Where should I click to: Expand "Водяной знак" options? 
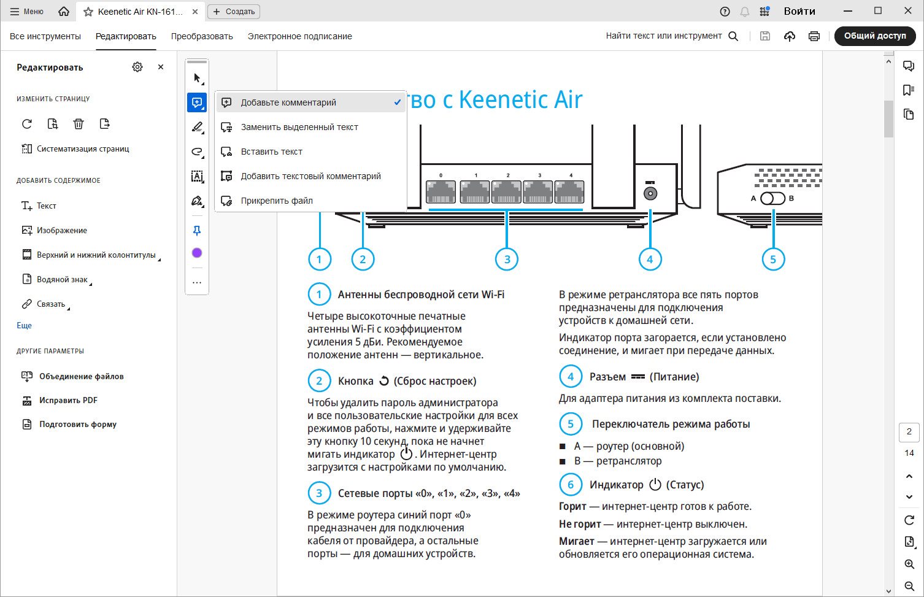coord(56,279)
